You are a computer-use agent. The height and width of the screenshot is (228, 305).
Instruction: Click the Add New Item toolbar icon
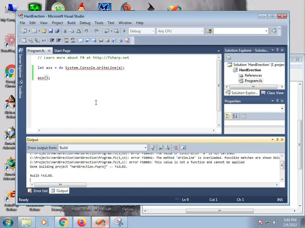[35, 31]
